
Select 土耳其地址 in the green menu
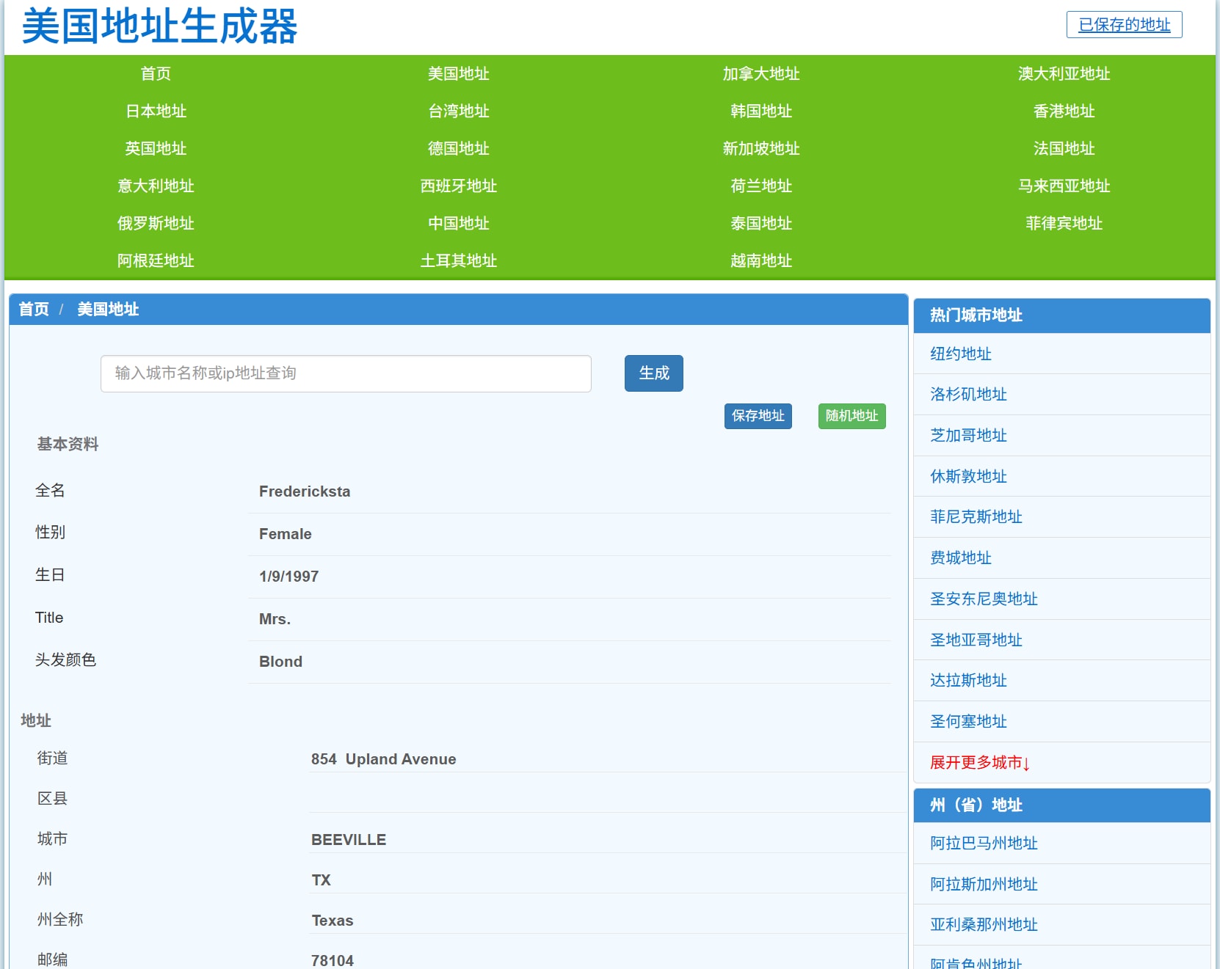pos(458,261)
